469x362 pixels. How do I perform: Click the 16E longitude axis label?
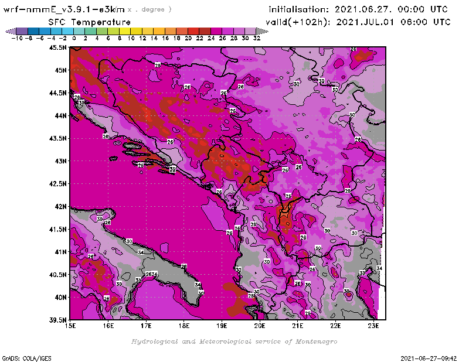pos(108,326)
